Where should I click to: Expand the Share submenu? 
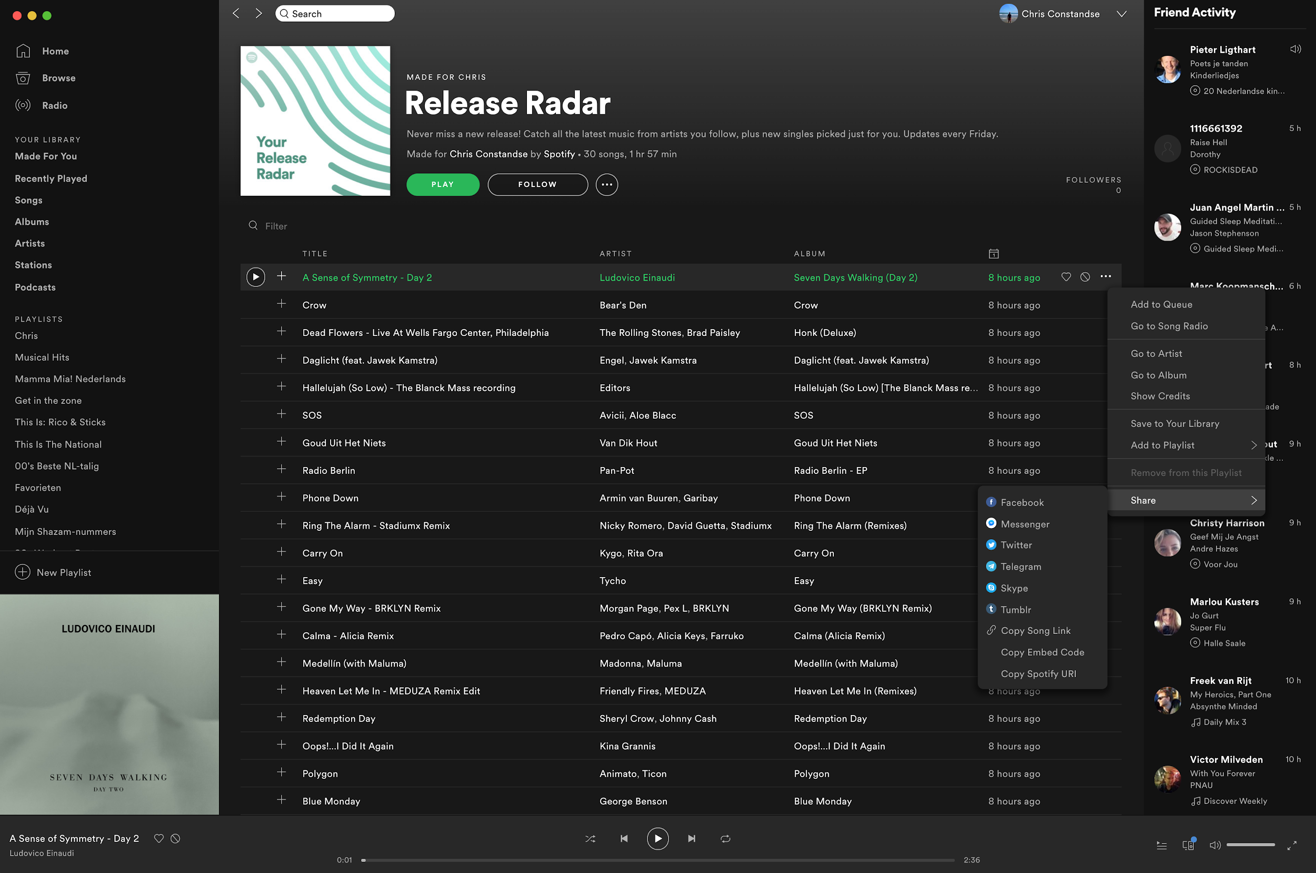coord(1187,500)
